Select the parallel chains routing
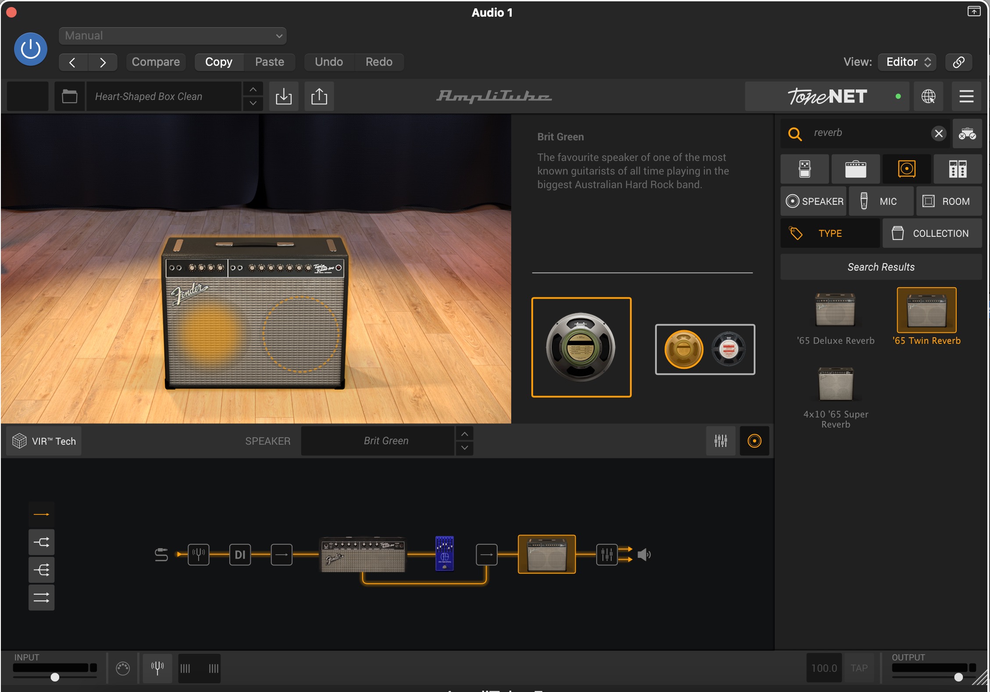Image resolution: width=990 pixels, height=692 pixels. click(42, 597)
